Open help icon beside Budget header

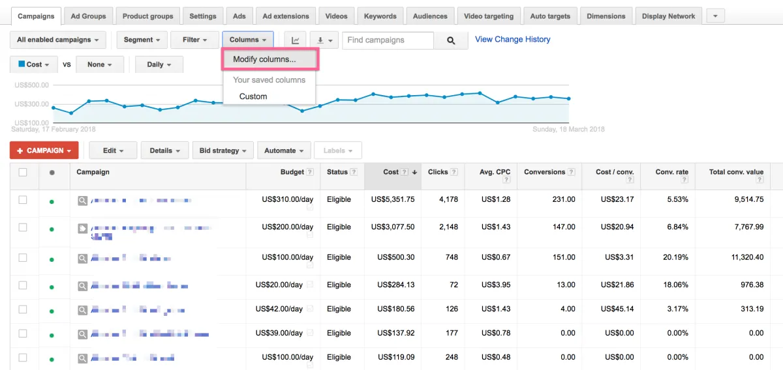[x=310, y=173]
